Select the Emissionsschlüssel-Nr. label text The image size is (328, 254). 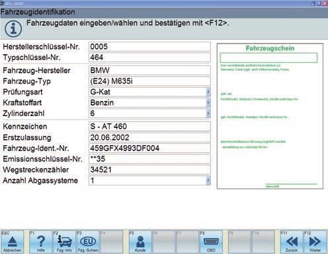point(42,159)
